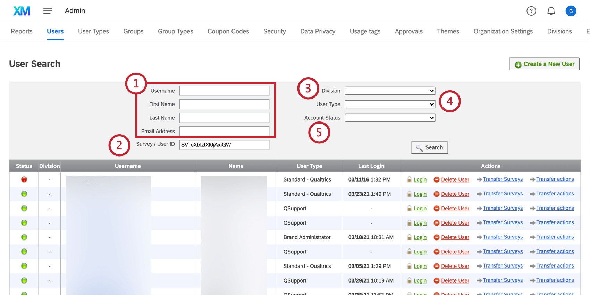Click the XM logo icon

22,11
